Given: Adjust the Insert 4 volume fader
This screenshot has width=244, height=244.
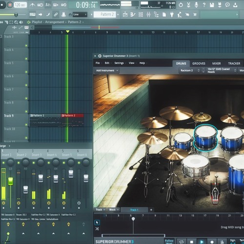Looking at the screenshot, I should (x=56, y=179).
